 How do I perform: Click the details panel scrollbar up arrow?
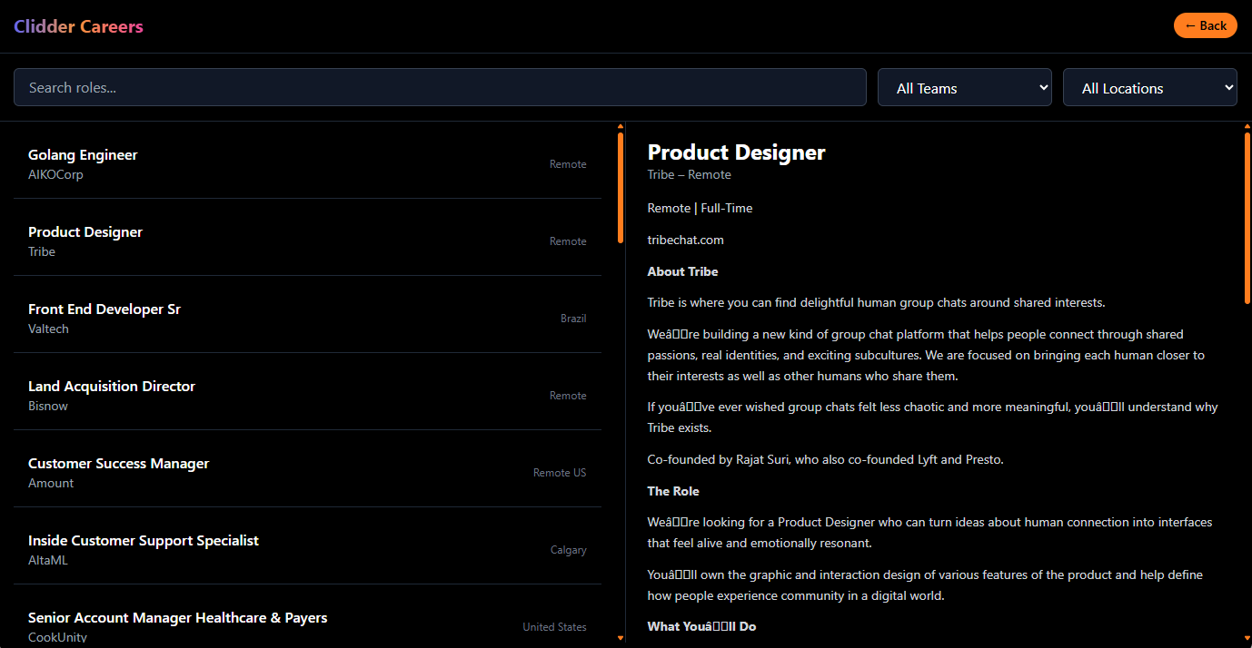pyautogui.click(x=1247, y=126)
